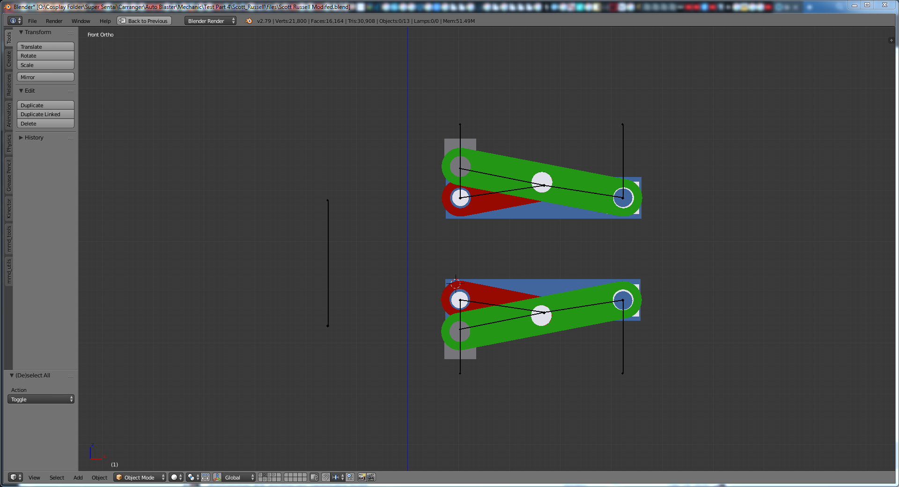Open the Render menu
This screenshot has height=487, width=899.
pyautogui.click(x=54, y=21)
